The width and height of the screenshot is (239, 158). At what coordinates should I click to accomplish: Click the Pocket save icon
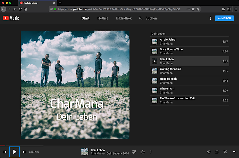(x=193, y=9)
